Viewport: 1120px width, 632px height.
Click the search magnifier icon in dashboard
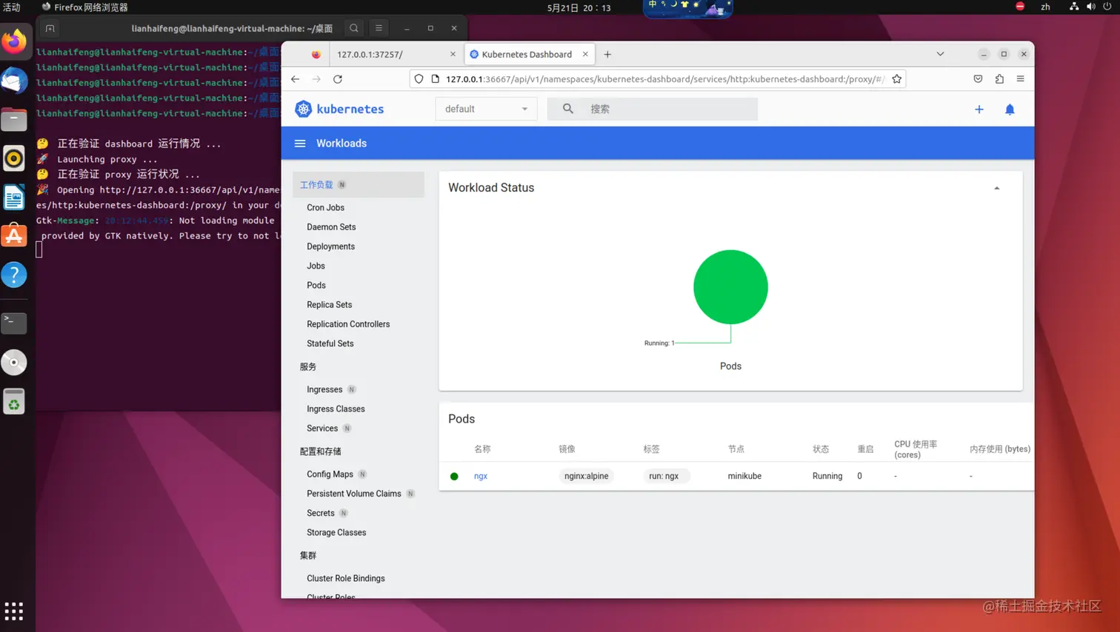click(x=568, y=109)
